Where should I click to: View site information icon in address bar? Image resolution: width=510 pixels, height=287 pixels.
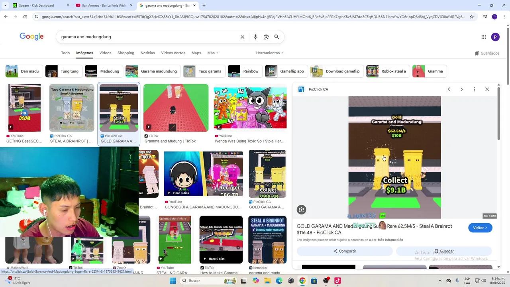[x=36, y=17]
